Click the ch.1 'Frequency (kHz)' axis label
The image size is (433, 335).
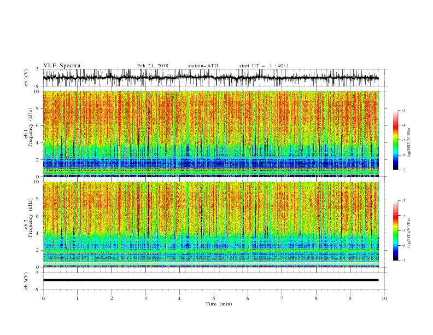30,128
